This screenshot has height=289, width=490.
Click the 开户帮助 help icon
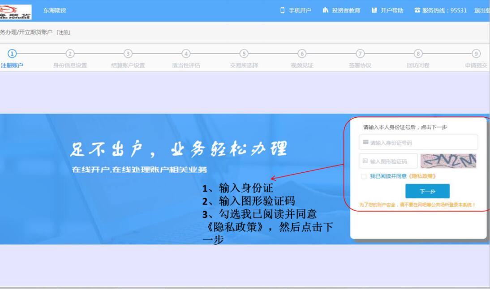[x=374, y=10]
